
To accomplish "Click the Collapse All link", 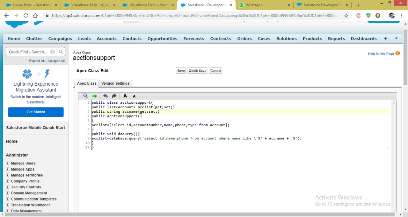I will 56,61.
